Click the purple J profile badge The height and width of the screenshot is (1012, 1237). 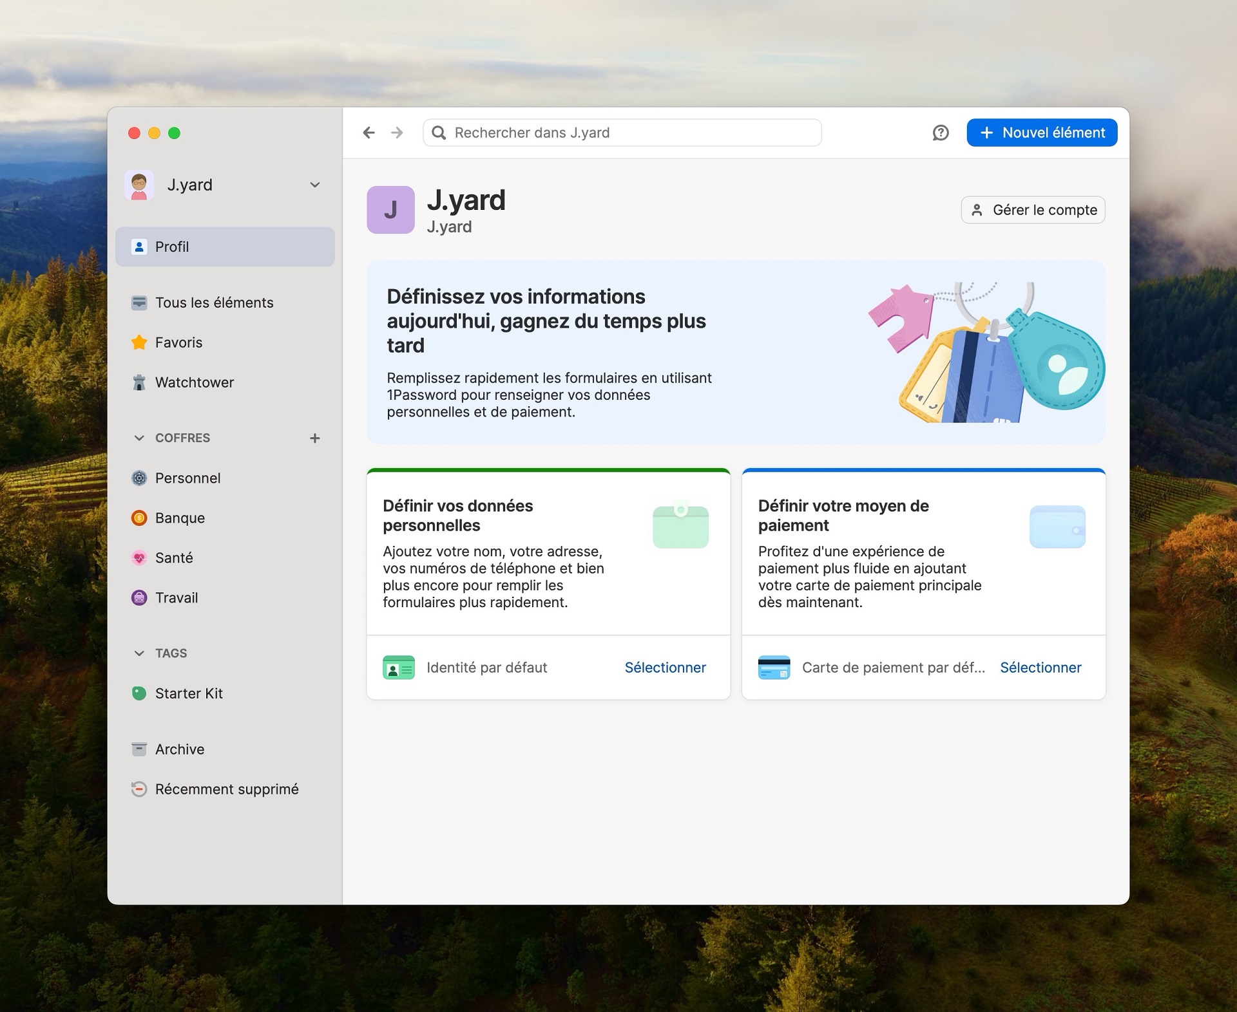[x=390, y=210]
